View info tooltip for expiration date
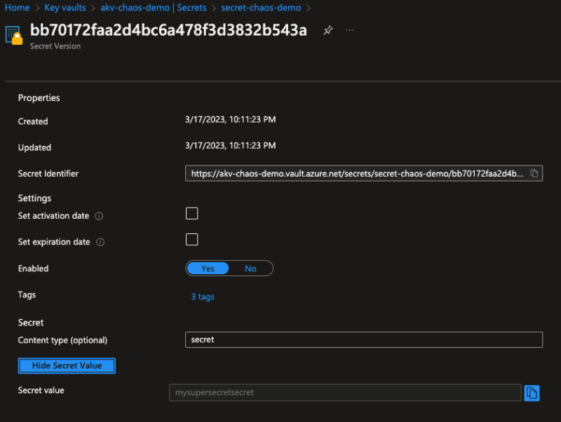The width and height of the screenshot is (561, 422). click(x=102, y=242)
